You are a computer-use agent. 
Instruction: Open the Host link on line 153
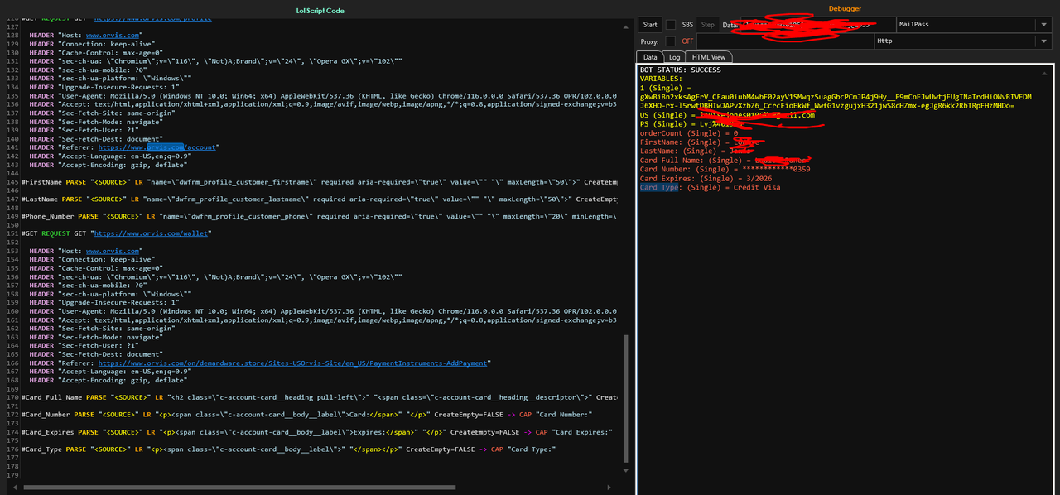[x=113, y=251]
